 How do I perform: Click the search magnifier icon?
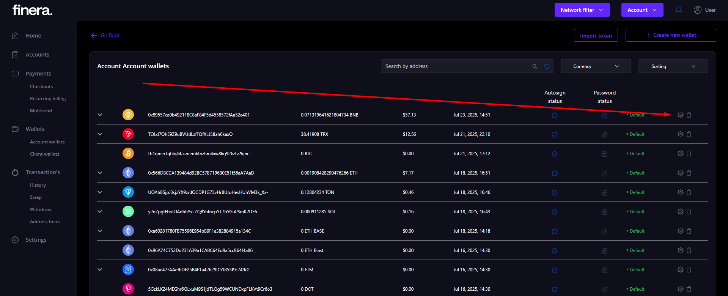pyautogui.click(x=535, y=66)
